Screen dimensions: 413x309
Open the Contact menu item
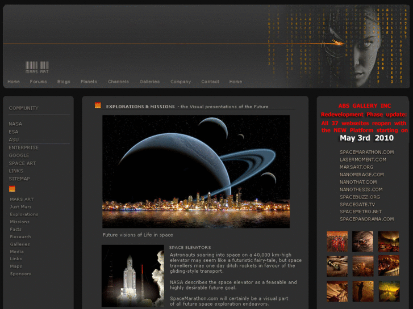210,82
